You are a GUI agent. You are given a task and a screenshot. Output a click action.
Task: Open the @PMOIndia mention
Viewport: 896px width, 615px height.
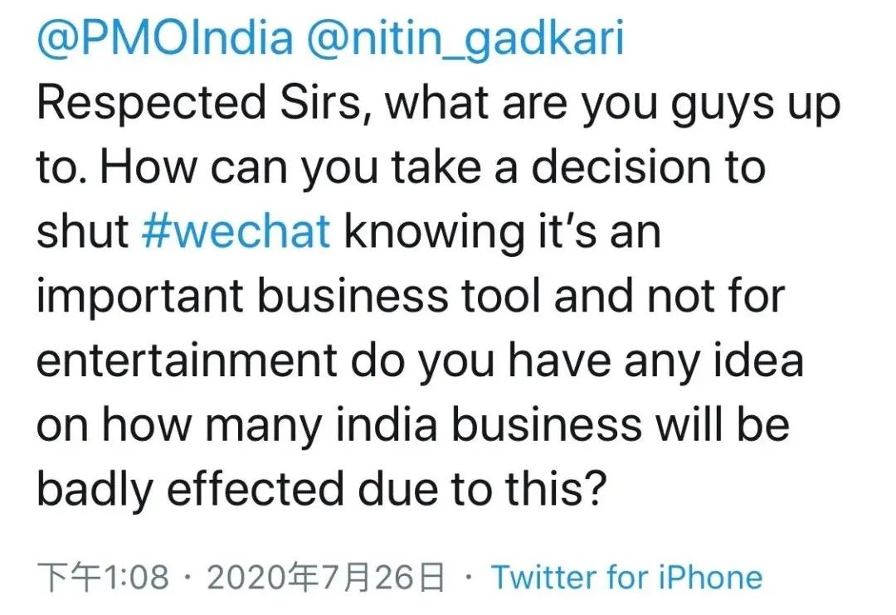(x=165, y=37)
